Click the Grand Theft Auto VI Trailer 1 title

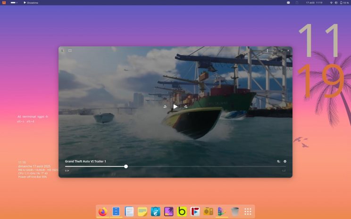point(85,162)
